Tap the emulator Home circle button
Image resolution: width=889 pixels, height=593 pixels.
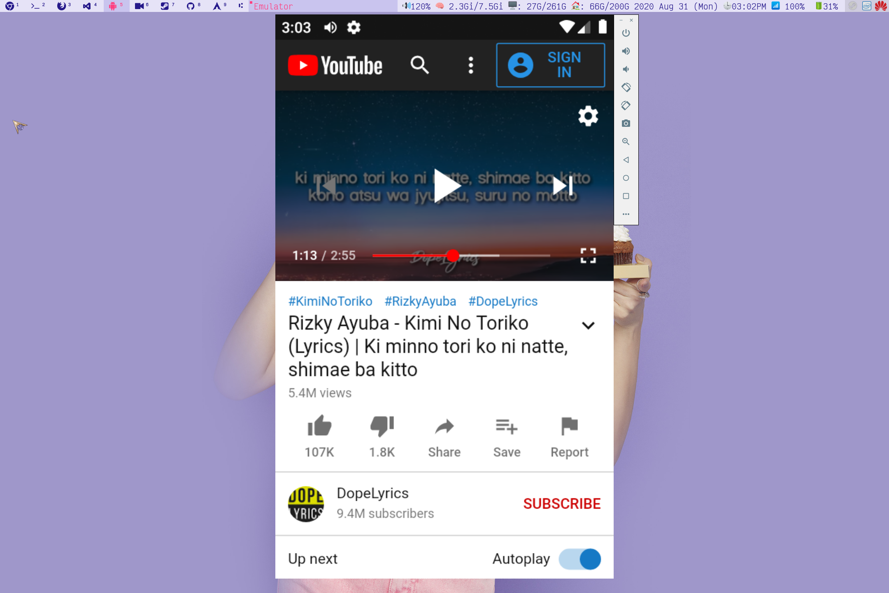pyautogui.click(x=626, y=178)
